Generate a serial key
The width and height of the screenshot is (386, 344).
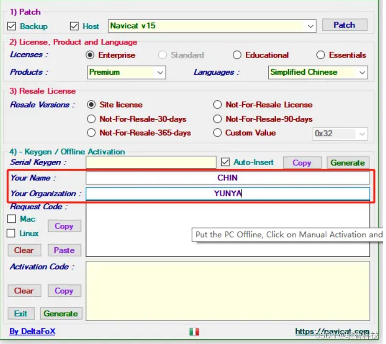pyautogui.click(x=348, y=163)
